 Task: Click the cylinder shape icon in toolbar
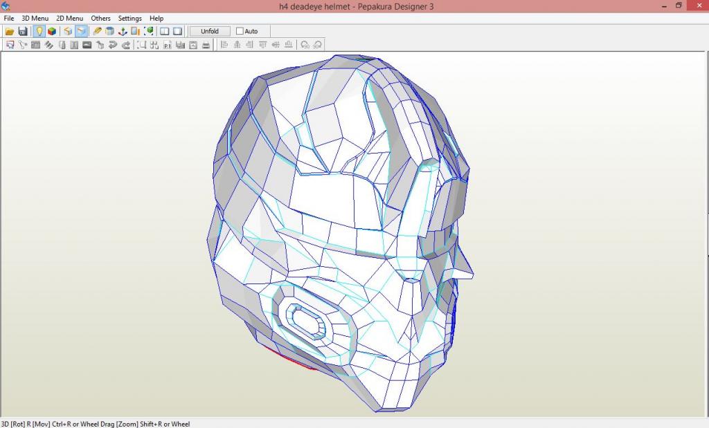pyautogui.click(x=109, y=31)
